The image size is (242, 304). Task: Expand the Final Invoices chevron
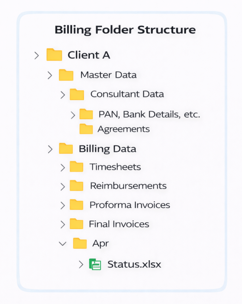(x=62, y=224)
